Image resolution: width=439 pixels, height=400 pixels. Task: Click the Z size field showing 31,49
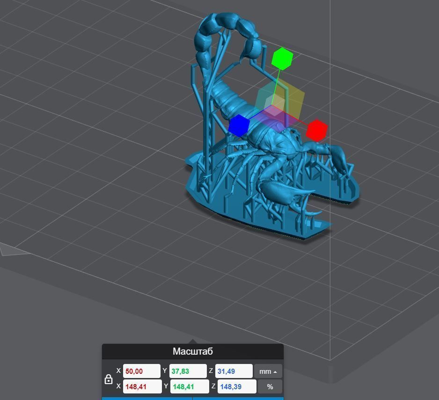234,371
